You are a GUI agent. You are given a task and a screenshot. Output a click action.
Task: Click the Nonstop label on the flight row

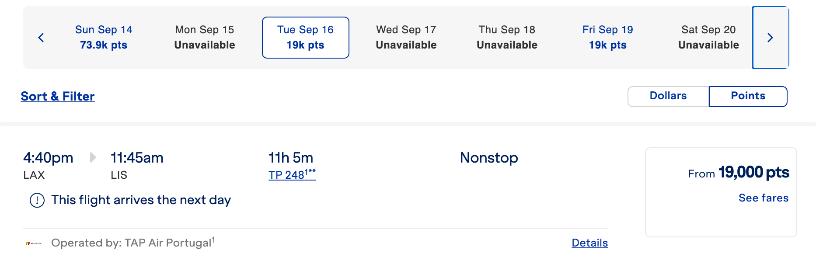(488, 158)
